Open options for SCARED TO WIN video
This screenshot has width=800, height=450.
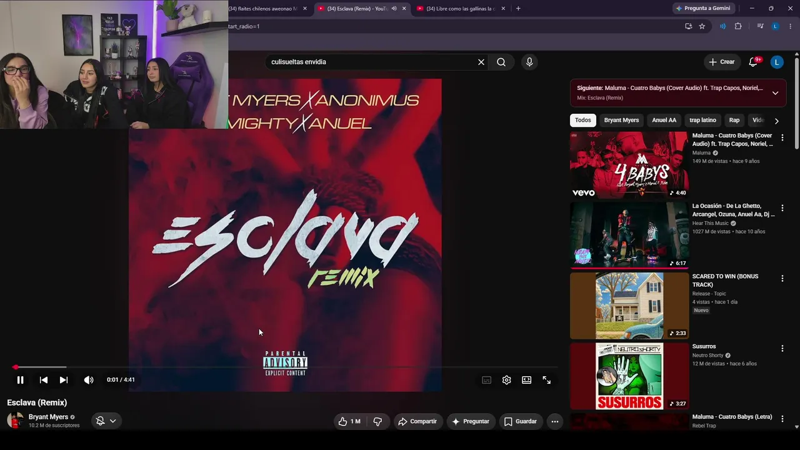782,278
